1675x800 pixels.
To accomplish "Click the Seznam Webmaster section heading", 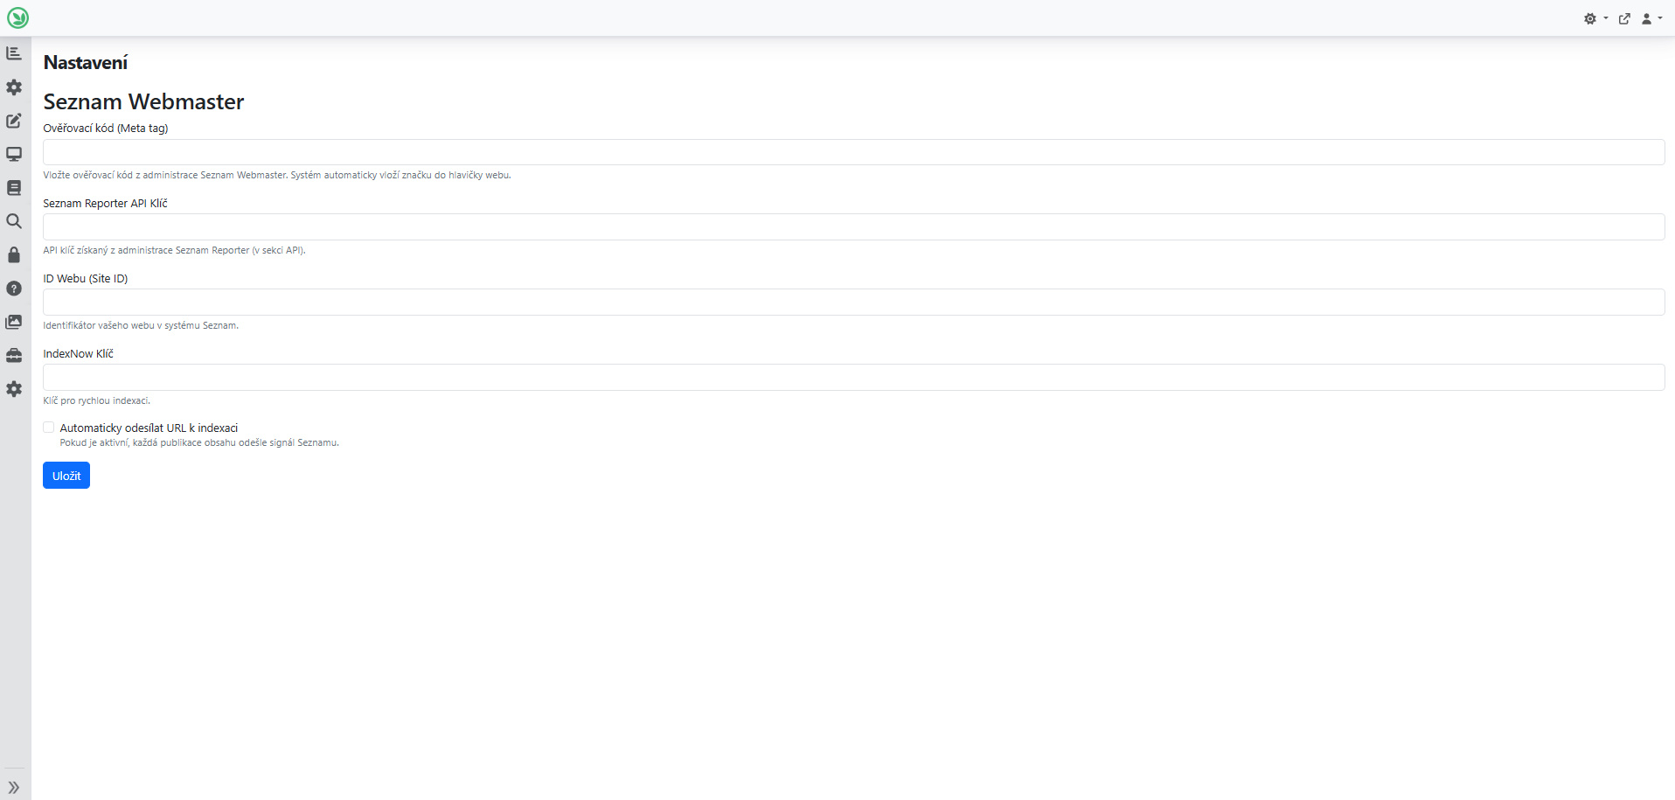I will pyautogui.click(x=143, y=101).
